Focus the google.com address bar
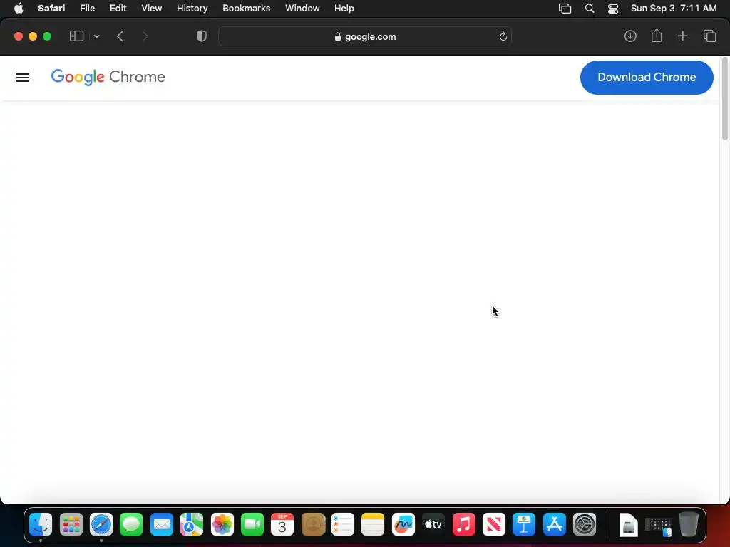Image resolution: width=730 pixels, height=547 pixels. tap(364, 36)
